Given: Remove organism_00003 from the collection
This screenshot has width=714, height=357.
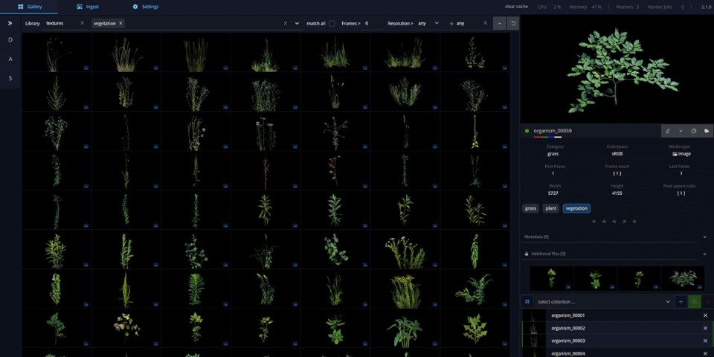Looking at the screenshot, I should [705, 341].
